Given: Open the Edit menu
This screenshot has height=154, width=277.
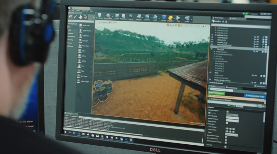Looking at the screenshot, I should coord(73,11).
